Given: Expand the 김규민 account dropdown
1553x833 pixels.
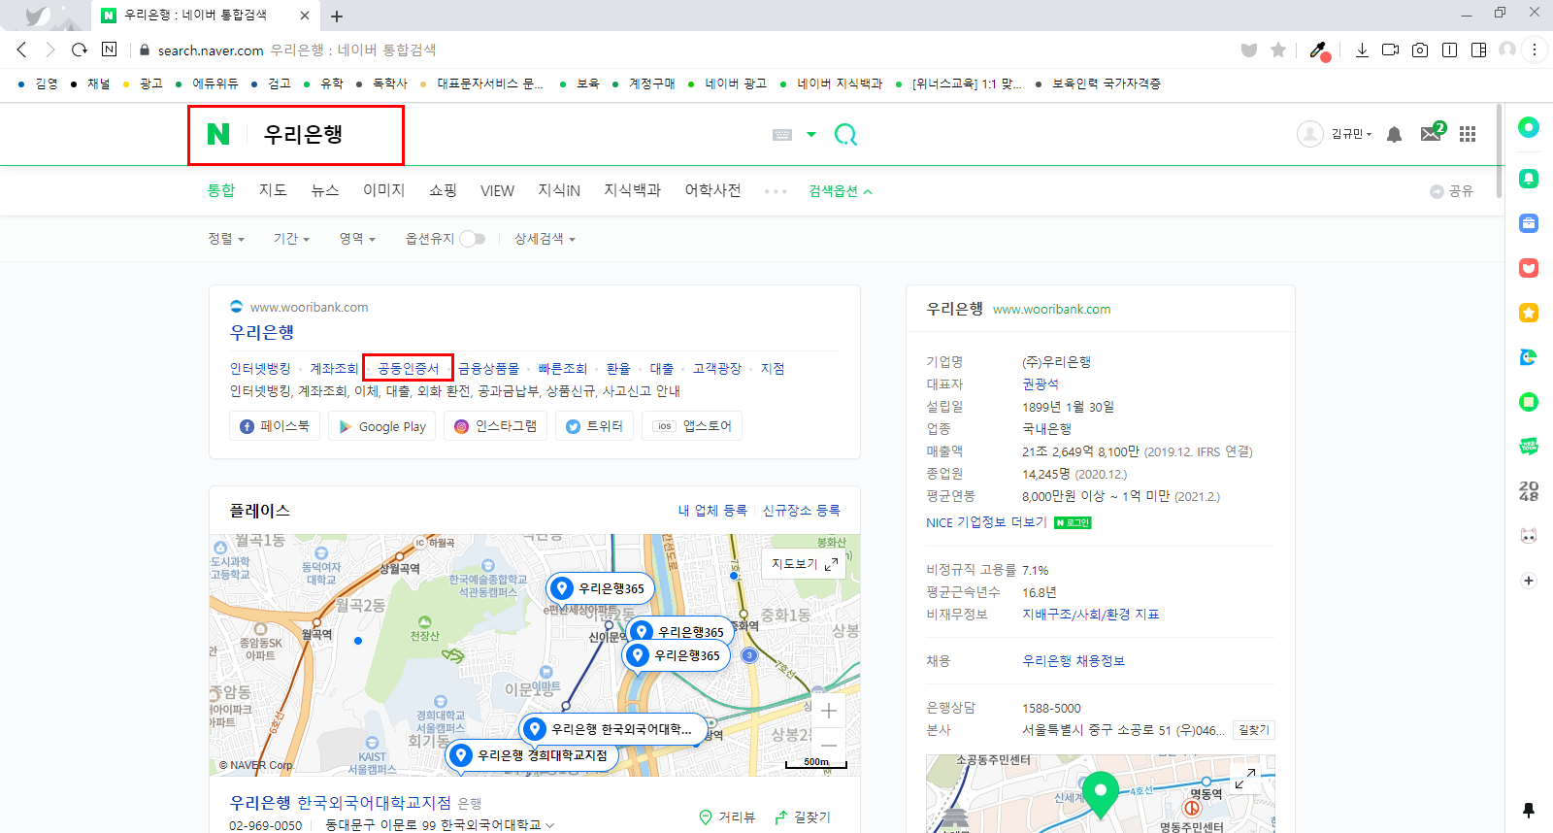Looking at the screenshot, I should 1351,134.
